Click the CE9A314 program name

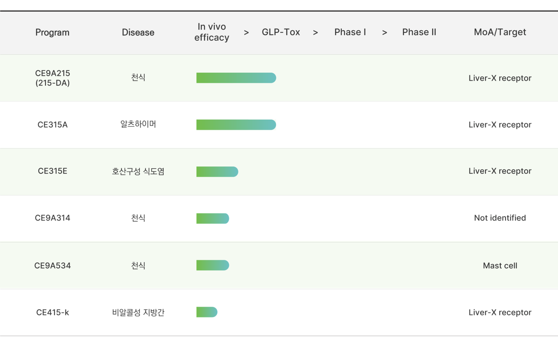coord(52,218)
